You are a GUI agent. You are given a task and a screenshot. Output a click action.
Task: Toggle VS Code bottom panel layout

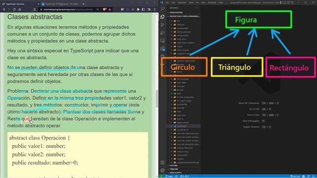point(285,2)
